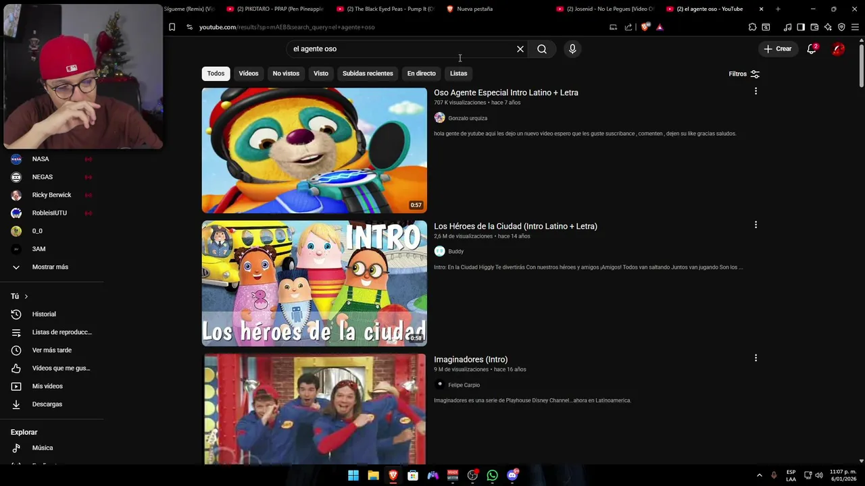Open Oso Agente Especial Intro Latino title
865x486 pixels.
506,92
